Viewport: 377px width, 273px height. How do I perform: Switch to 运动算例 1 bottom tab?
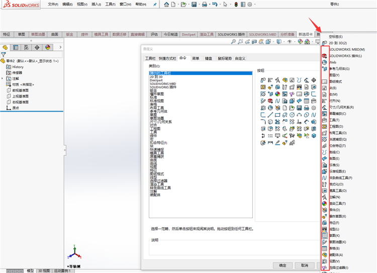pos(62,271)
